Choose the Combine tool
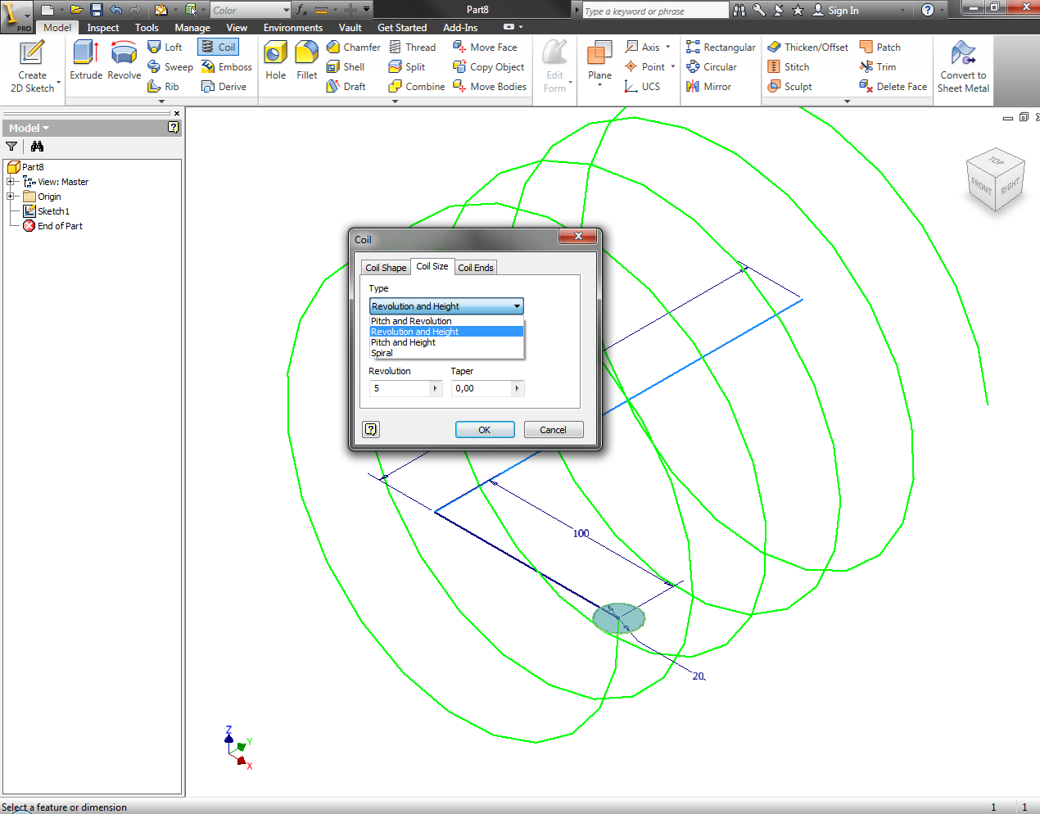 pos(417,87)
